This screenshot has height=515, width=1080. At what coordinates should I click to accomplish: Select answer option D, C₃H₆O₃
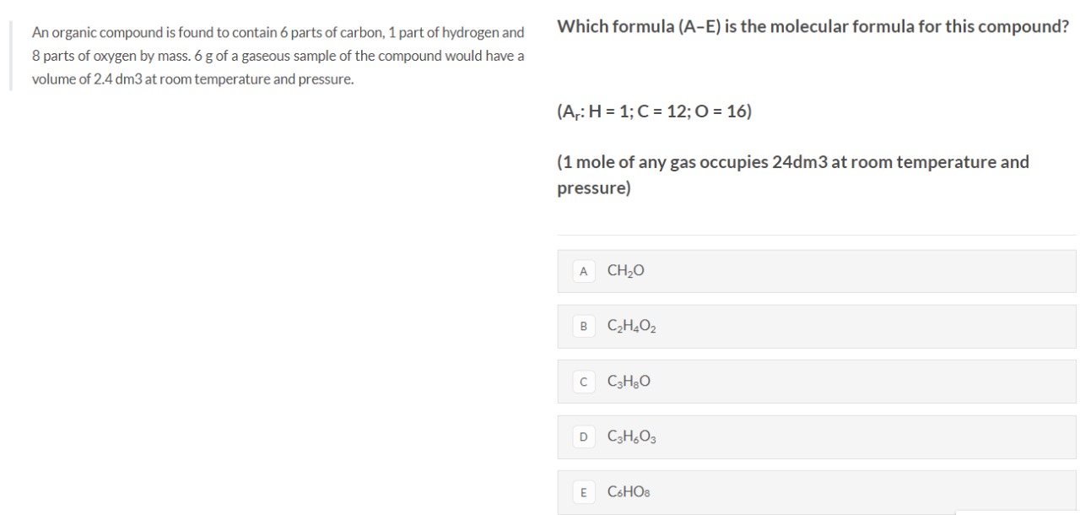pyautogui.click(x=817, y=436)
